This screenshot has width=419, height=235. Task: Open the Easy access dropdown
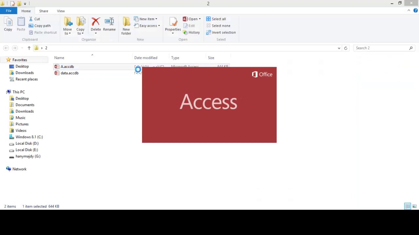[x=147, y=26]
